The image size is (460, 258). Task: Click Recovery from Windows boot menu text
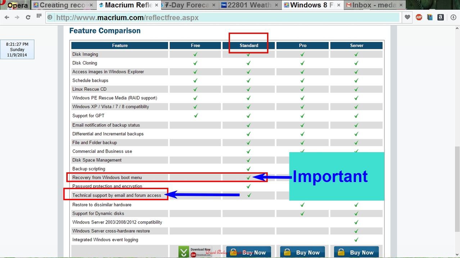coord(107,178)
